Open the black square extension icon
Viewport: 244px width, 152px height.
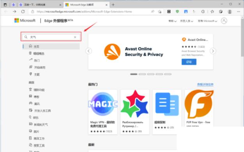(x=169, y=12)
